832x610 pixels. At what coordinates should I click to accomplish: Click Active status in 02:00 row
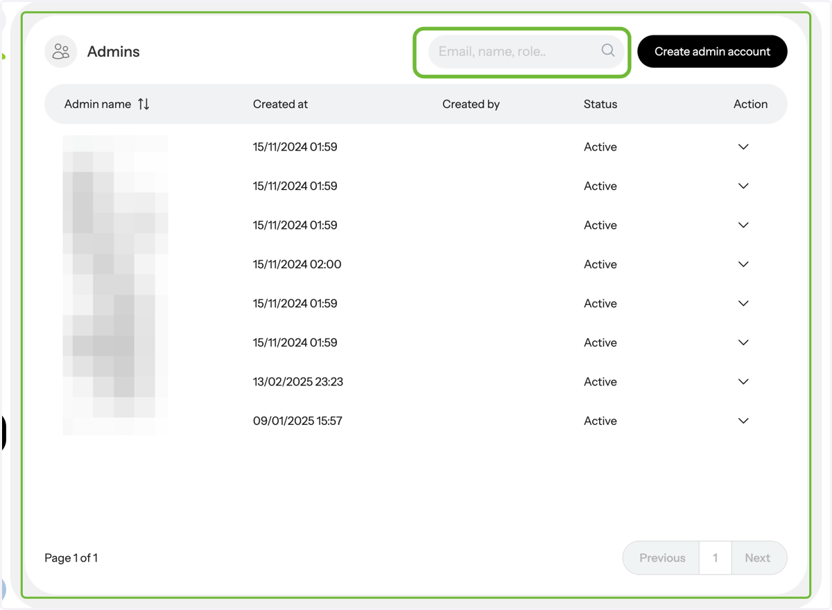(600, 264)
